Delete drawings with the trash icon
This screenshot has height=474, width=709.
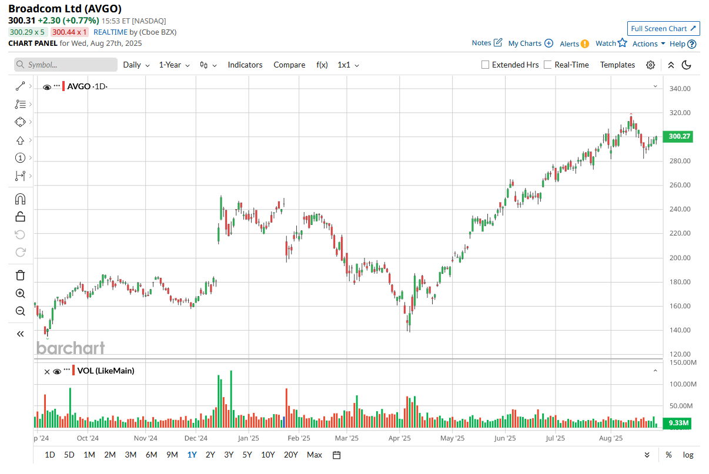coord(20,275)
